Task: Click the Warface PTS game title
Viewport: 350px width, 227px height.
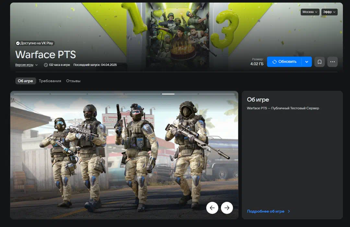Action: [46, 54]
